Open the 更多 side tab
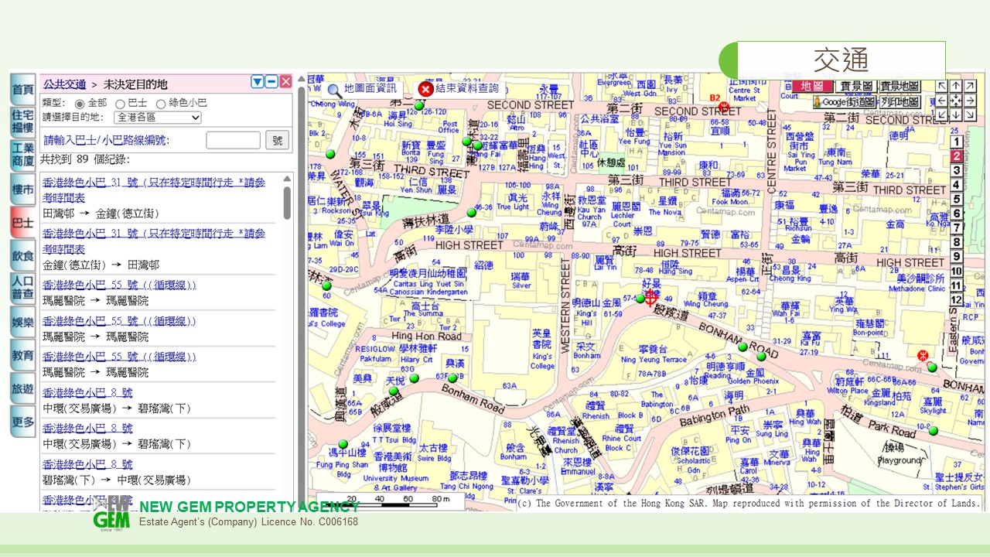Screen dimensions: 990x557 coord(22,422)
